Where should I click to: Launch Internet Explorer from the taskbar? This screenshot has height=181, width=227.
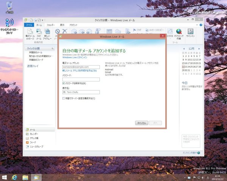pos(14,177)
